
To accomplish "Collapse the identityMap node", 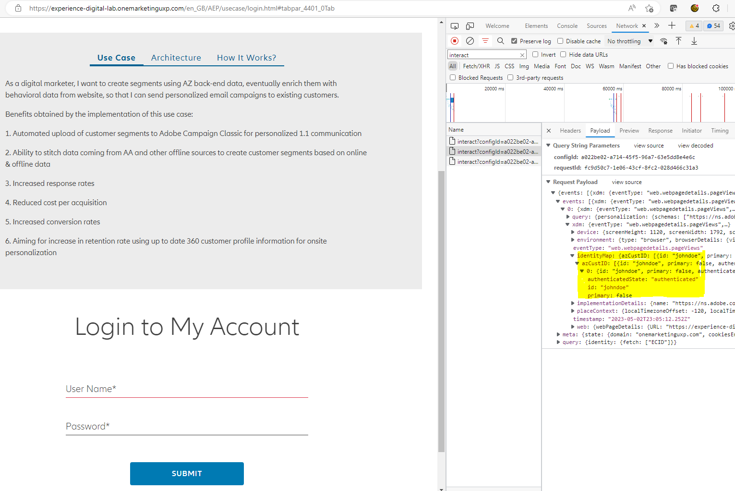I will tap(572, 256).
